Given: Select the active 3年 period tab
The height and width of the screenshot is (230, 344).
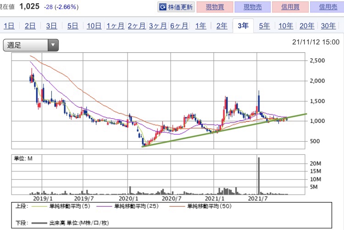Looking at the screenshot, I should [x=243, y=26].
